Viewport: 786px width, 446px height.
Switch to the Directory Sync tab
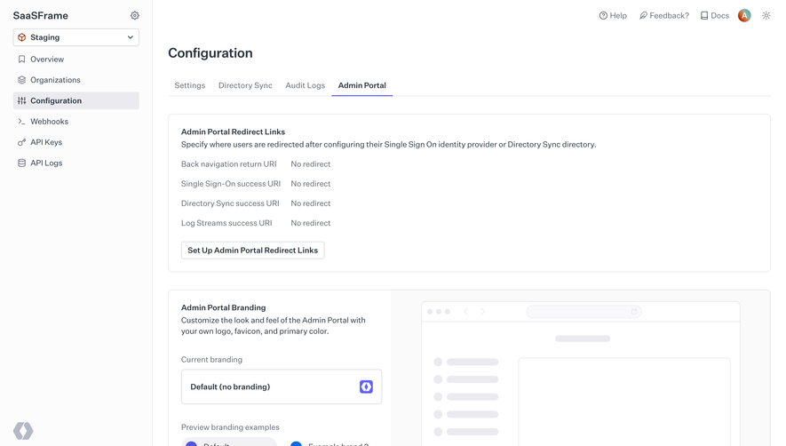245,85
